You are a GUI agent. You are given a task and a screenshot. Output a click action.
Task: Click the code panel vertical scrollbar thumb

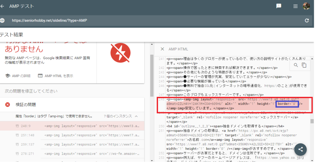pos(312,121)
